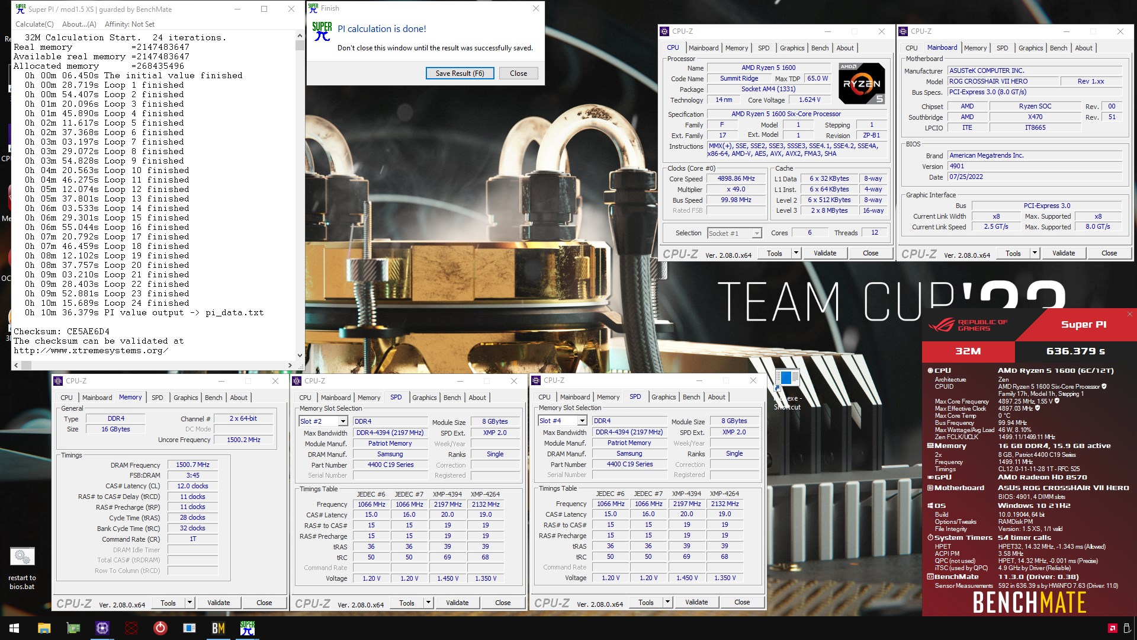Click the Super PI logo in Finish dialog

point(322,31)
